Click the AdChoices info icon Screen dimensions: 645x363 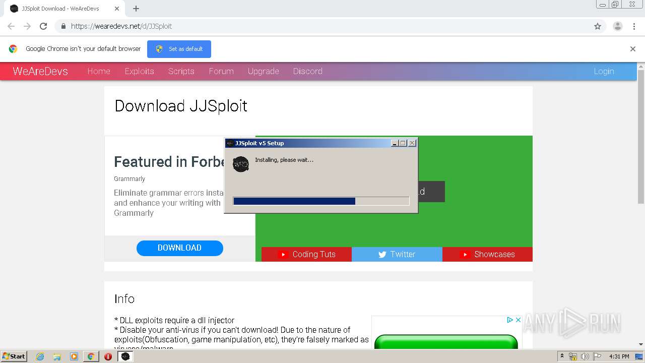pos(510,320)
